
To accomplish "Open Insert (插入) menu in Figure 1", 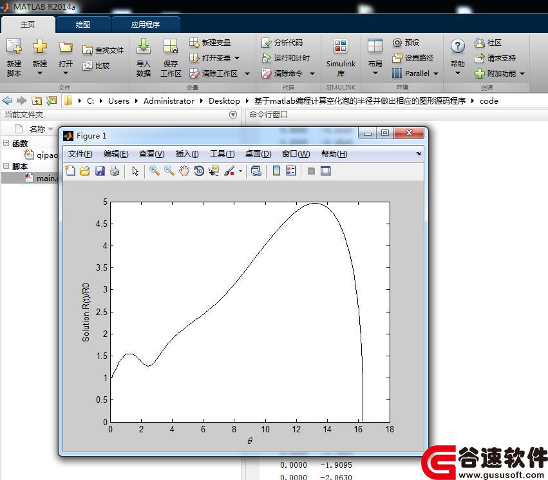I will (x=187, y=154).
